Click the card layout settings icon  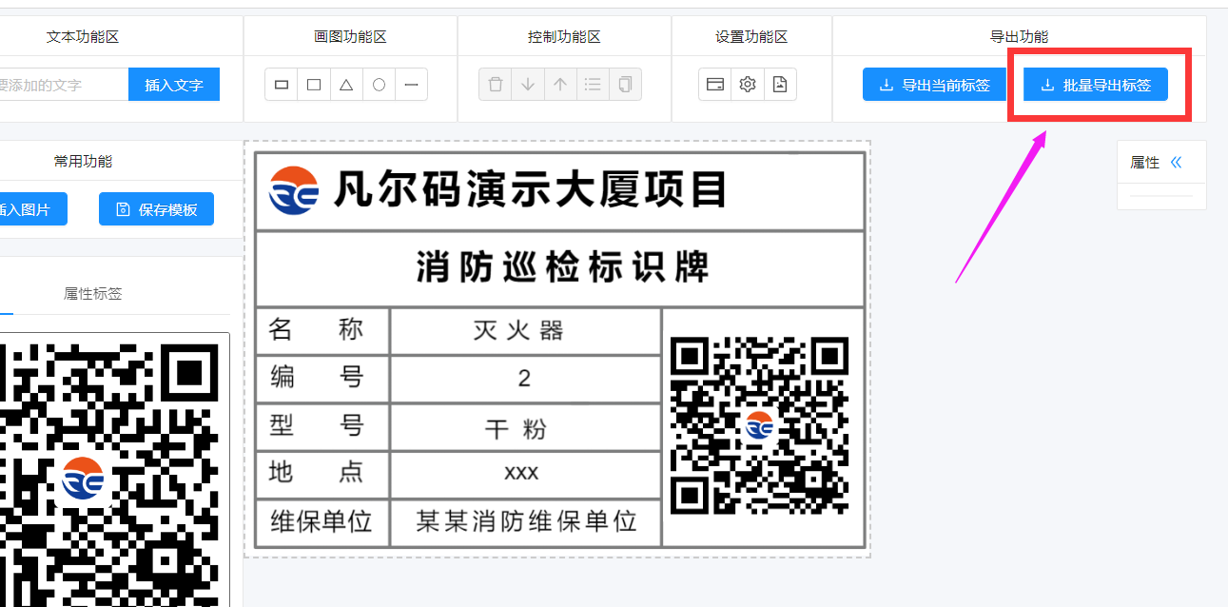click(x=715, y=85)
